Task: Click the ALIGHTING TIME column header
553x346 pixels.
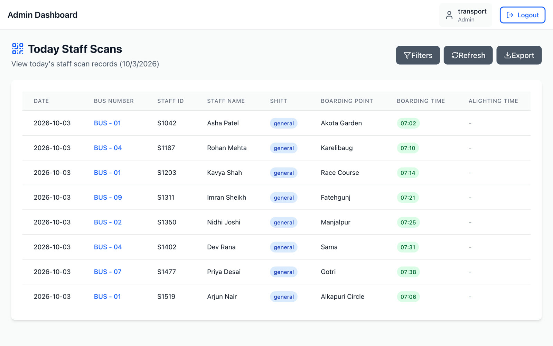Action: click(x=493, y=101)
